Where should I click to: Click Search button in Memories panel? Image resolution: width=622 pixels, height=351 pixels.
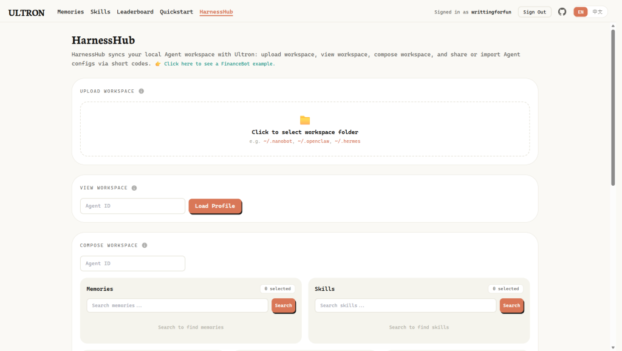(x=283, y=305)
